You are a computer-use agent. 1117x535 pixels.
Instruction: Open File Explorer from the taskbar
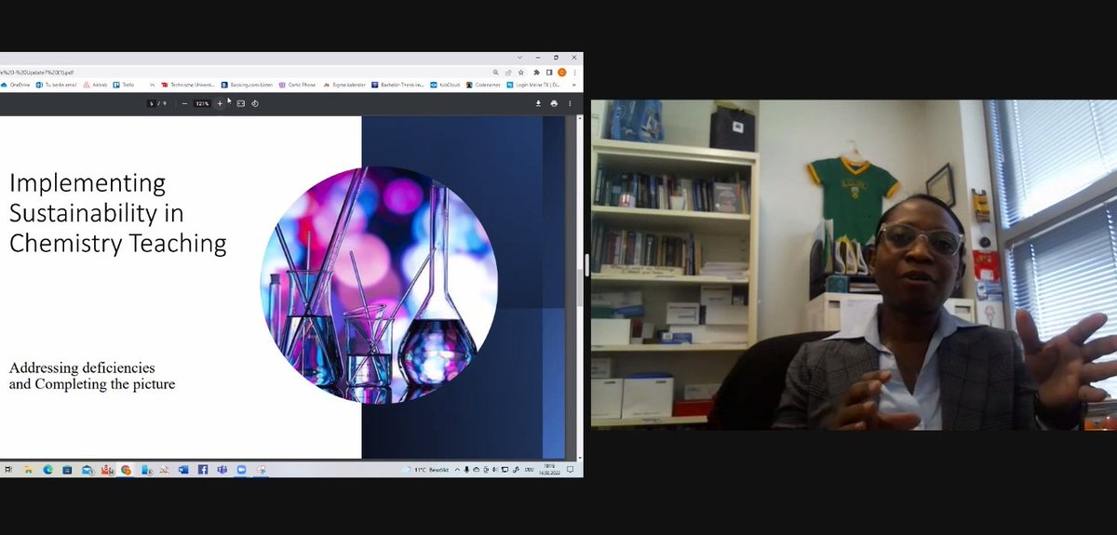(28, 470)
